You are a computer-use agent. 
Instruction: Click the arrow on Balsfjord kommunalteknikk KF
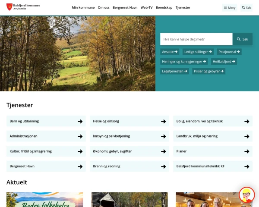pos(247,166)
